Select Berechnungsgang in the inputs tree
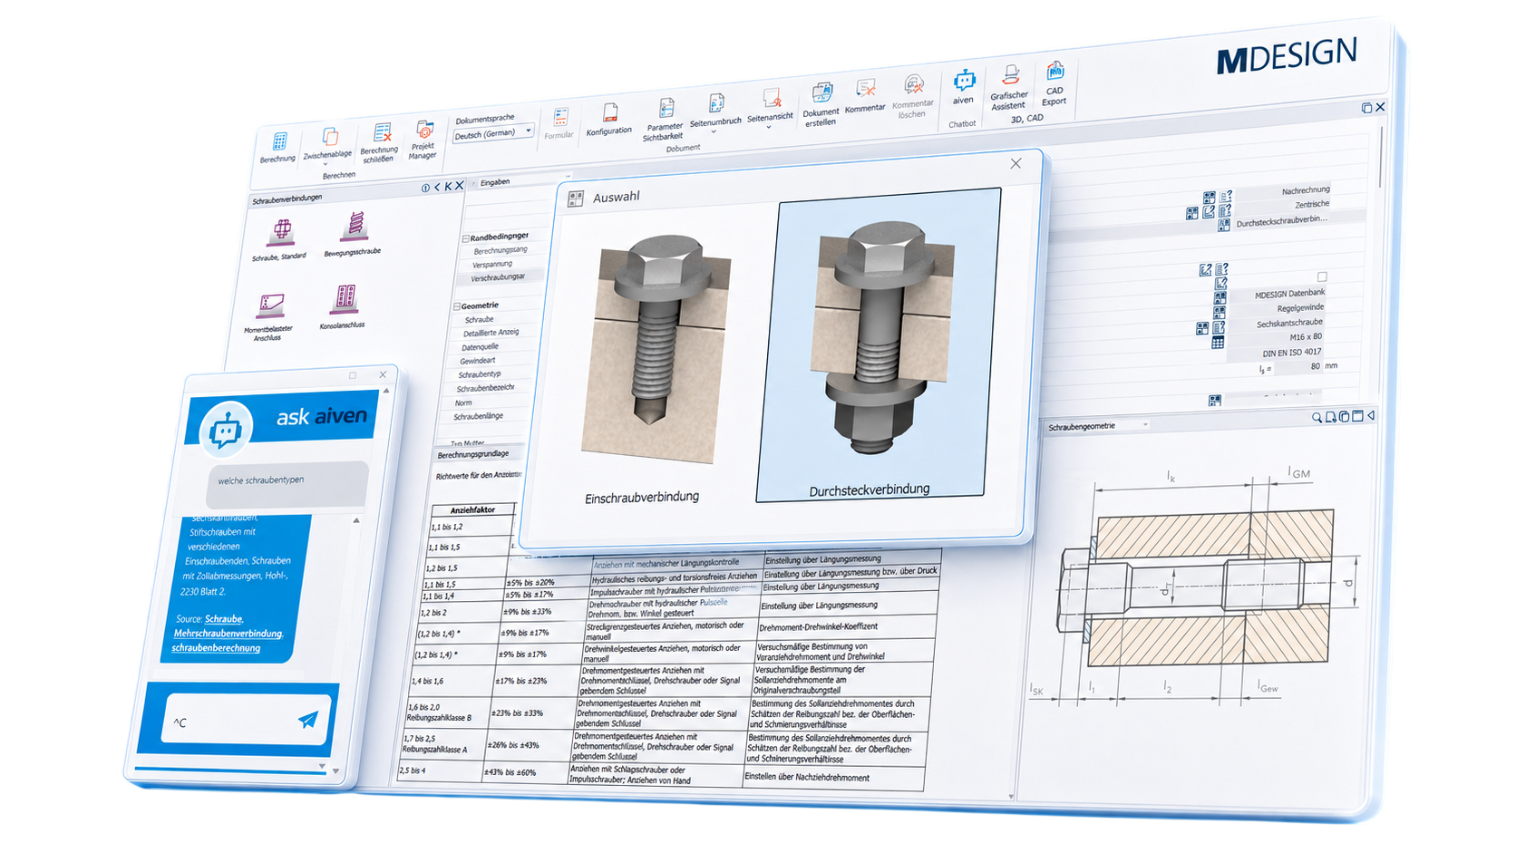1516x853 pixels. (x=500, y=250)
